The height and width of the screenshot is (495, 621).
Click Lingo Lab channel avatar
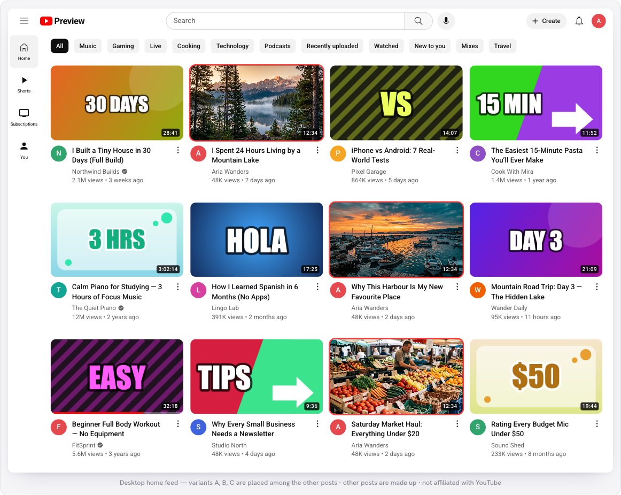pos(198,290)
